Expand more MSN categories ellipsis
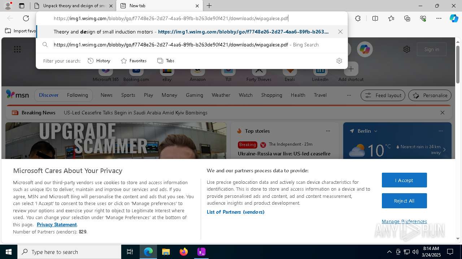This screenshot has width=462, height=259. click(349, 95)
